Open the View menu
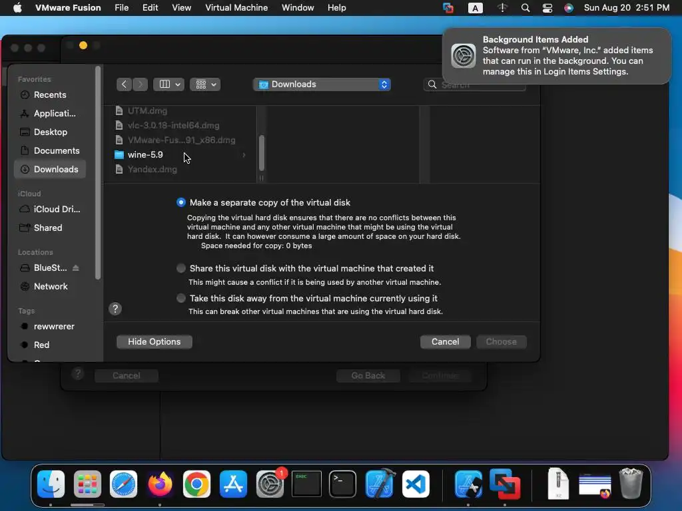 (181, 8)
